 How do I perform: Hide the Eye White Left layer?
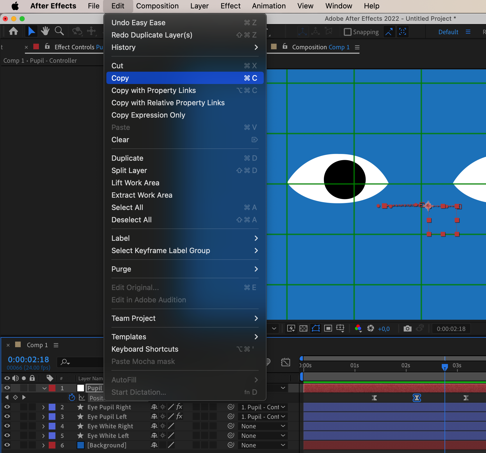pos(7,435)
